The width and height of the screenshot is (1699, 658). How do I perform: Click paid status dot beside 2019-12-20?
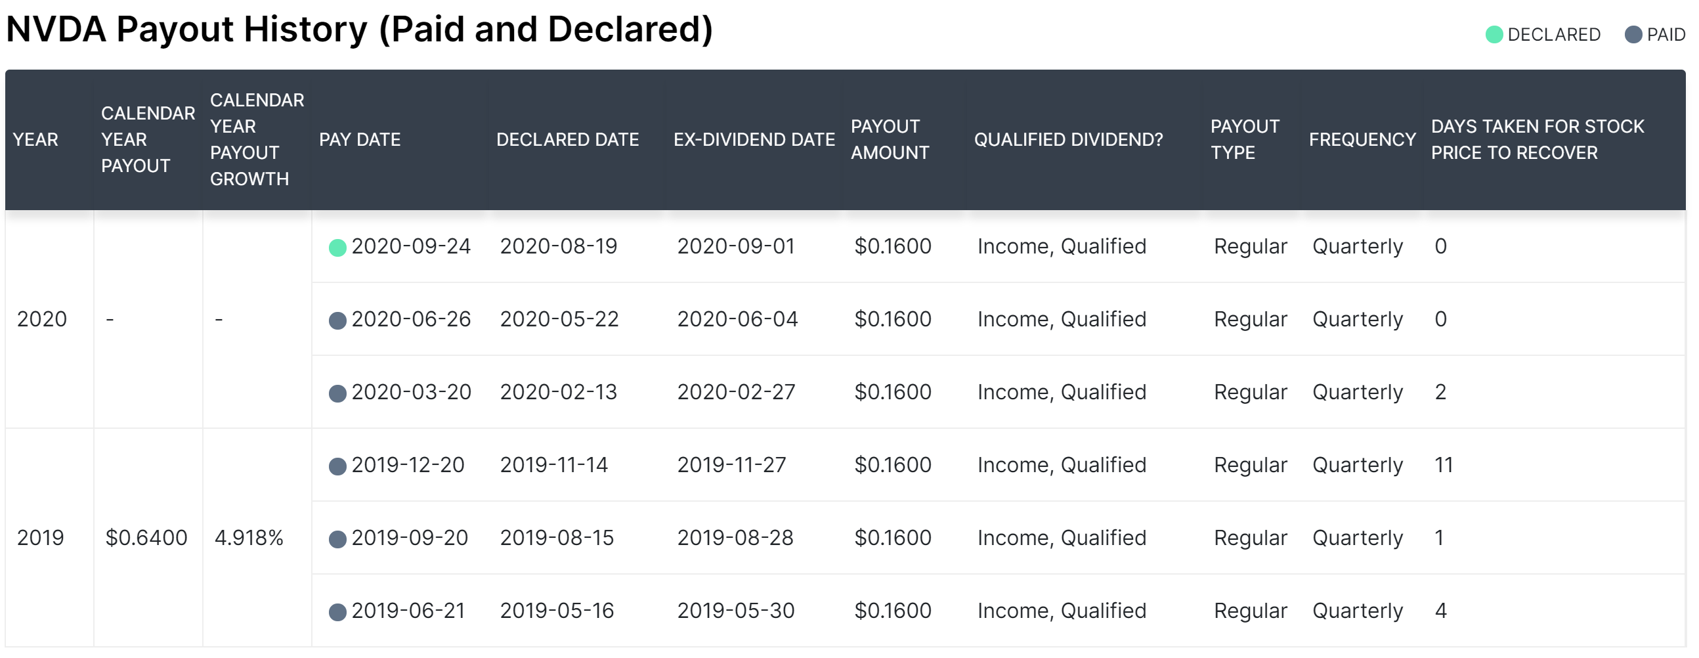pyautogui.click(x=337, y=468)
